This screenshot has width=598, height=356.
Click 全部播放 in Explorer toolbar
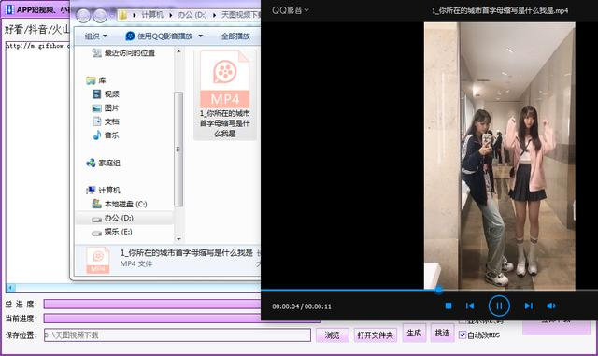(x=235, y=36)
